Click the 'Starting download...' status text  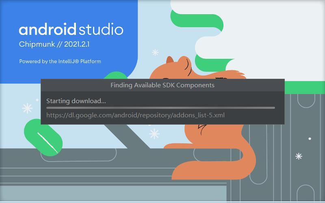76,101
